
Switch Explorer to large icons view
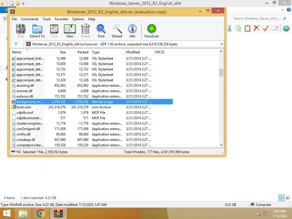[288, 198]
